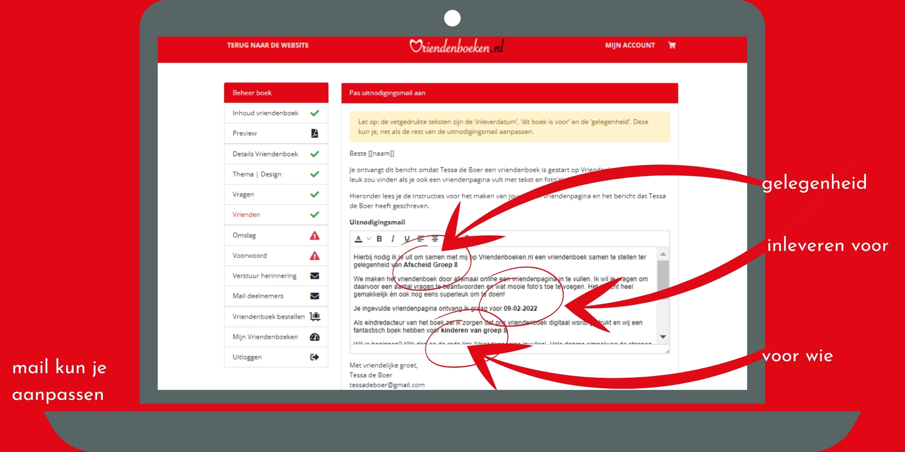Click the cart icon beside Vriendenboek bestellen
905x452 pixels.
click(315, 317)
